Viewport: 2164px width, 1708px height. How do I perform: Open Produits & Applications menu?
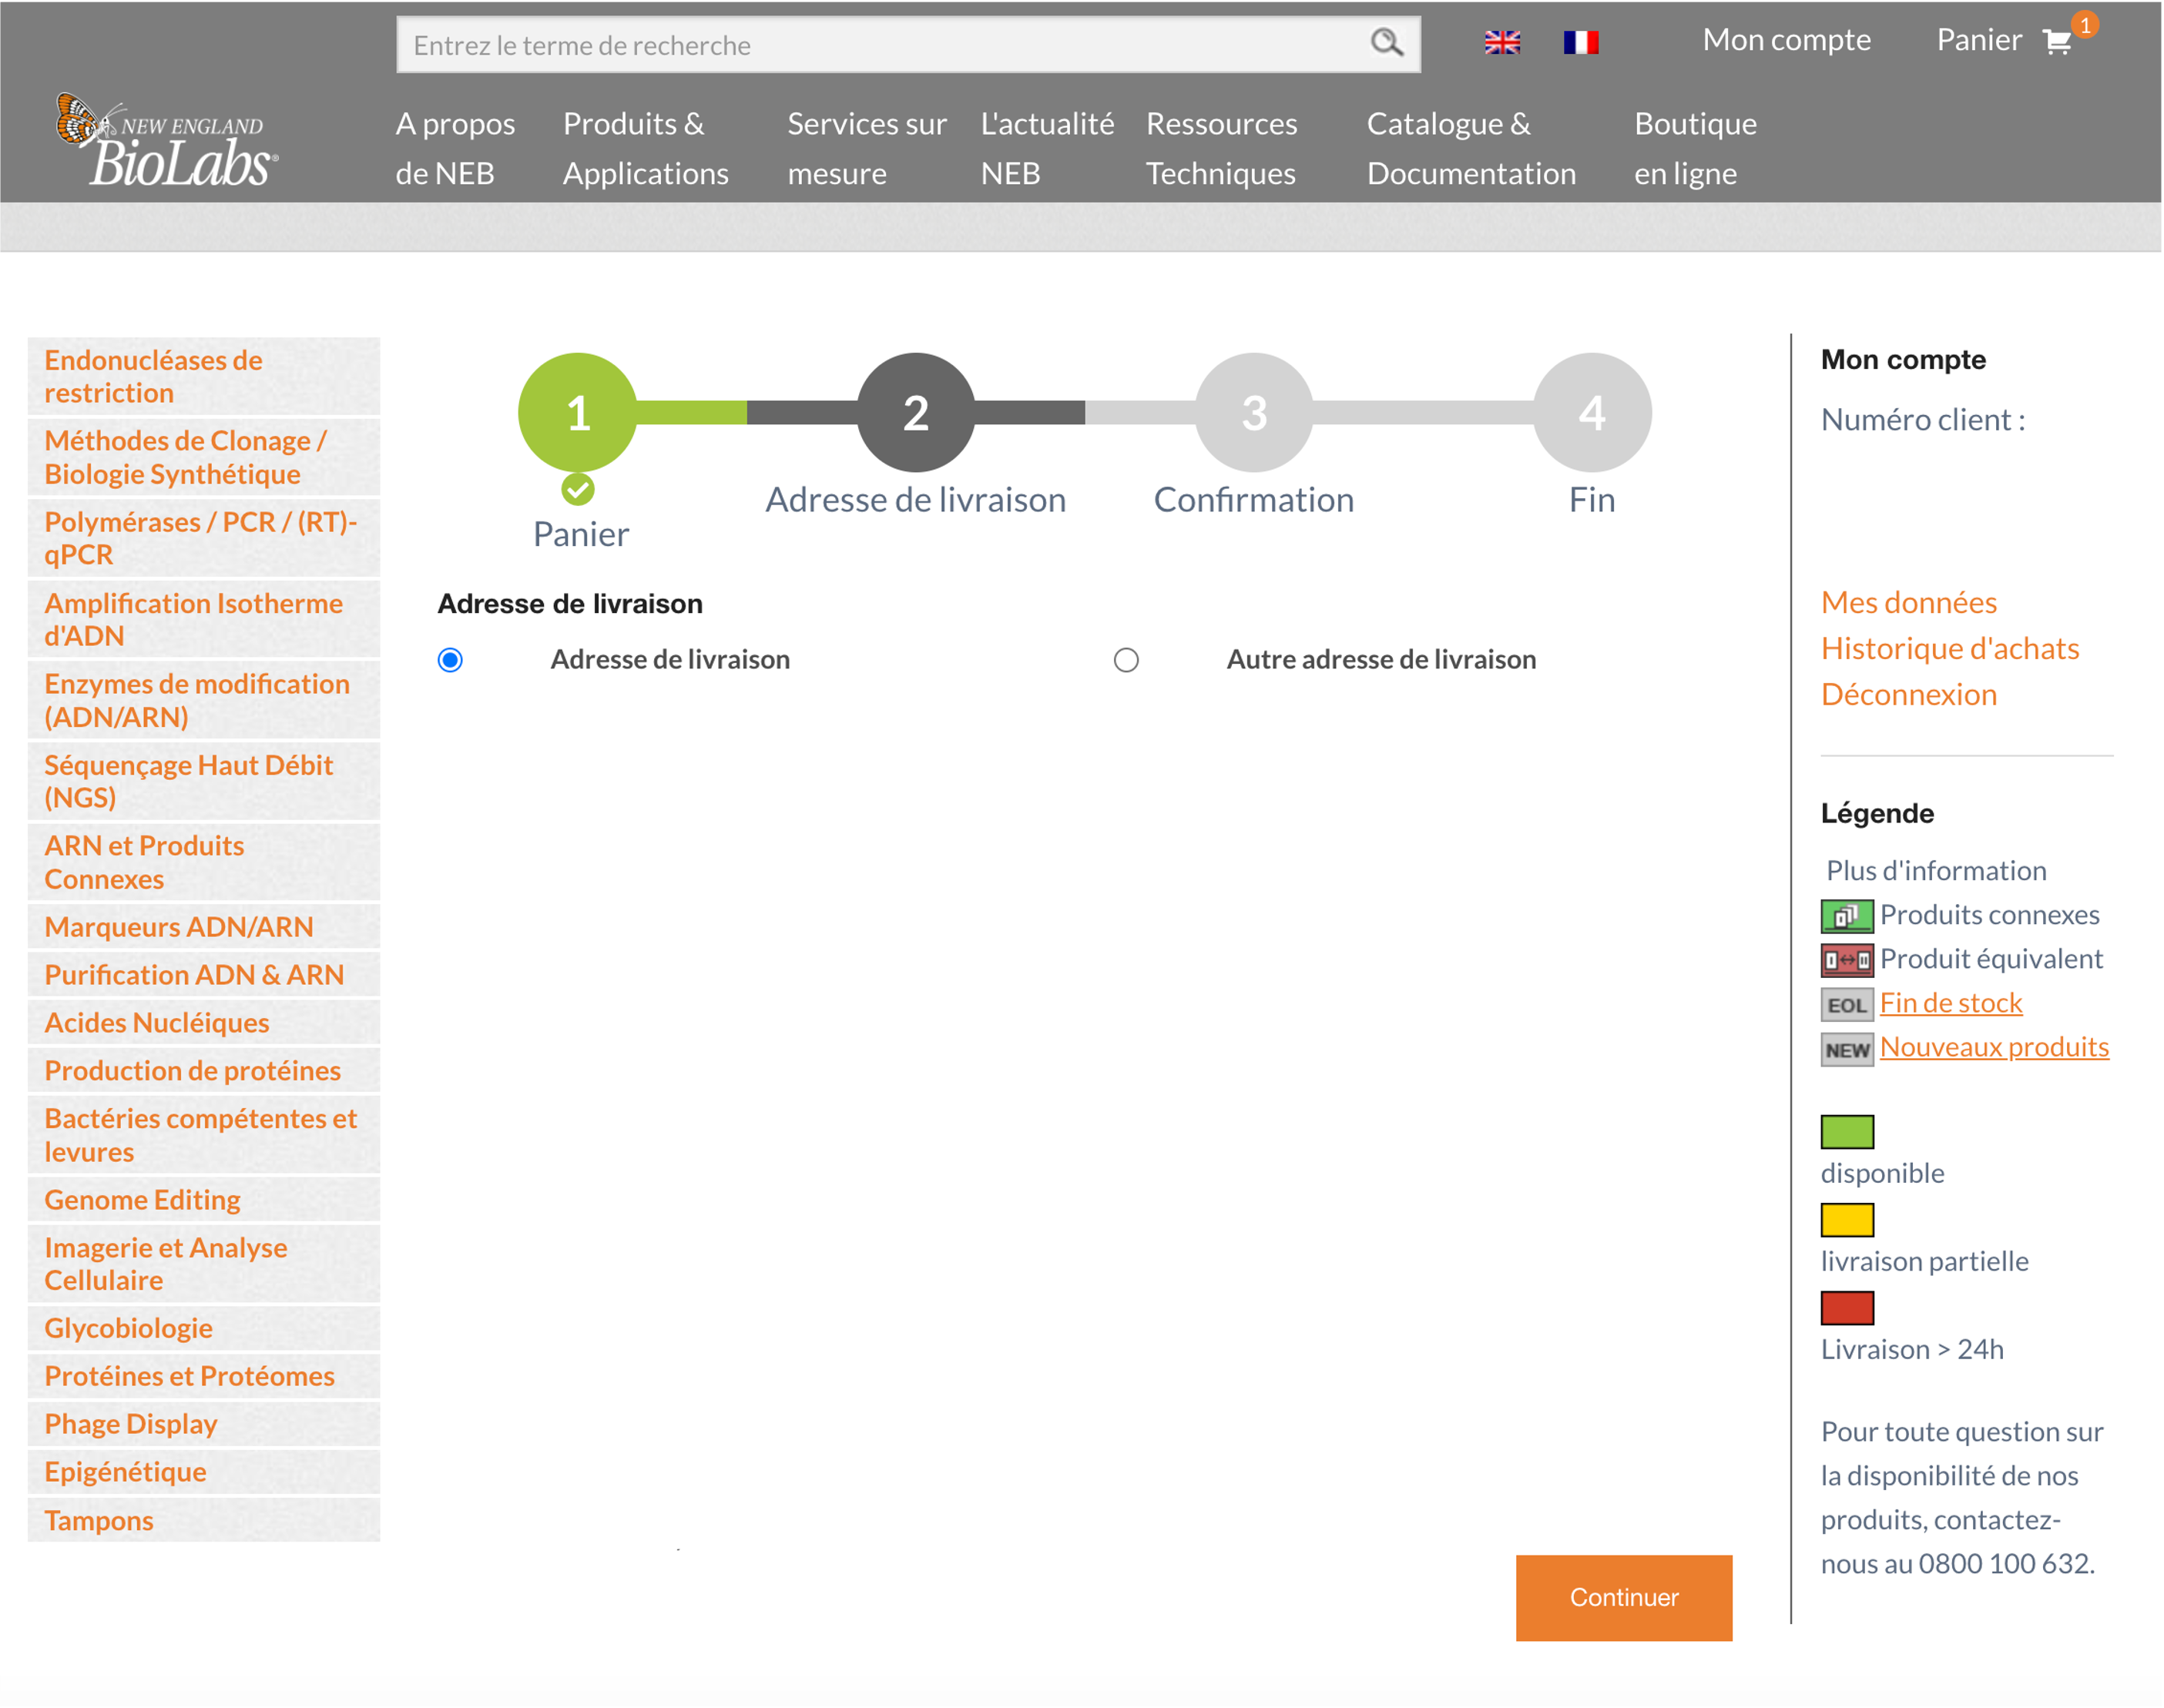tap(646, 148)
